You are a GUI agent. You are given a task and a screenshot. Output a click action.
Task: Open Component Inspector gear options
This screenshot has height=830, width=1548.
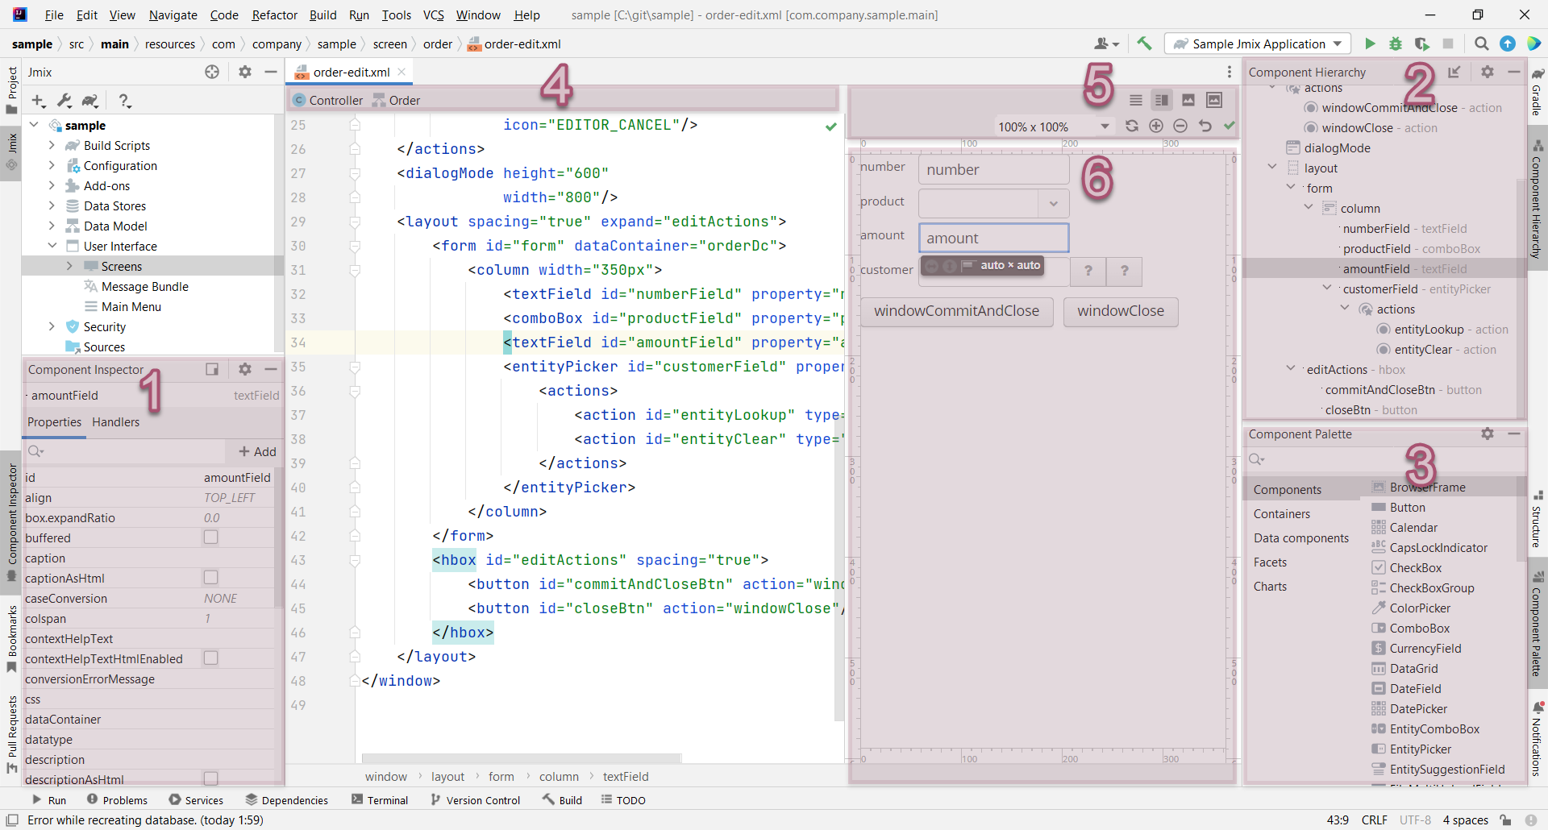(245, 369)
